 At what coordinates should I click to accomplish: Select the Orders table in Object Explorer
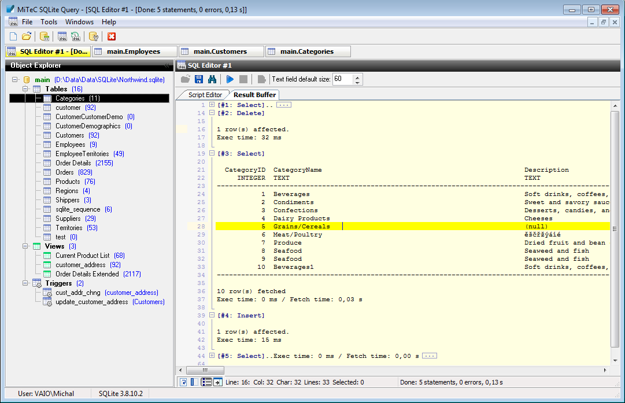click(65, 172)
